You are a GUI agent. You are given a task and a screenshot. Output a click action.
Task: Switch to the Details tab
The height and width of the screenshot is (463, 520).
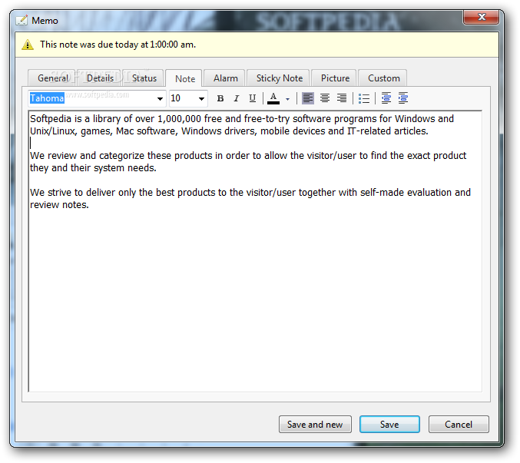(x=100, y=78)
